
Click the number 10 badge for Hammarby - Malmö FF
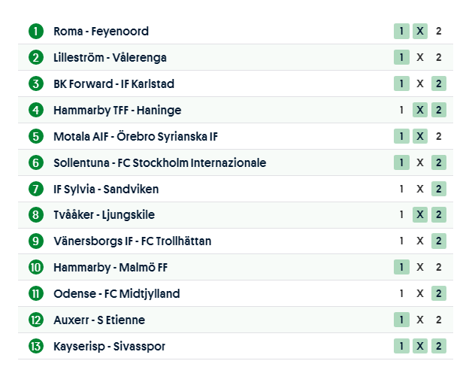pyautogui.click(x=35, y=267)
